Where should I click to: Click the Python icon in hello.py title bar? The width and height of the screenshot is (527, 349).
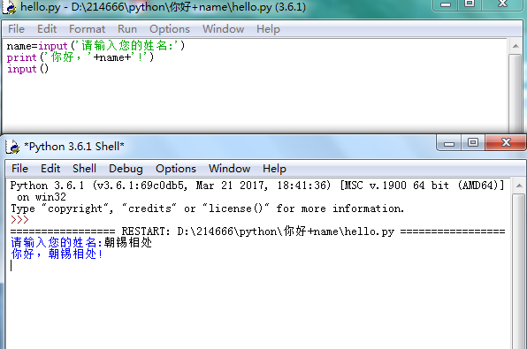click(x=9, y=7)
